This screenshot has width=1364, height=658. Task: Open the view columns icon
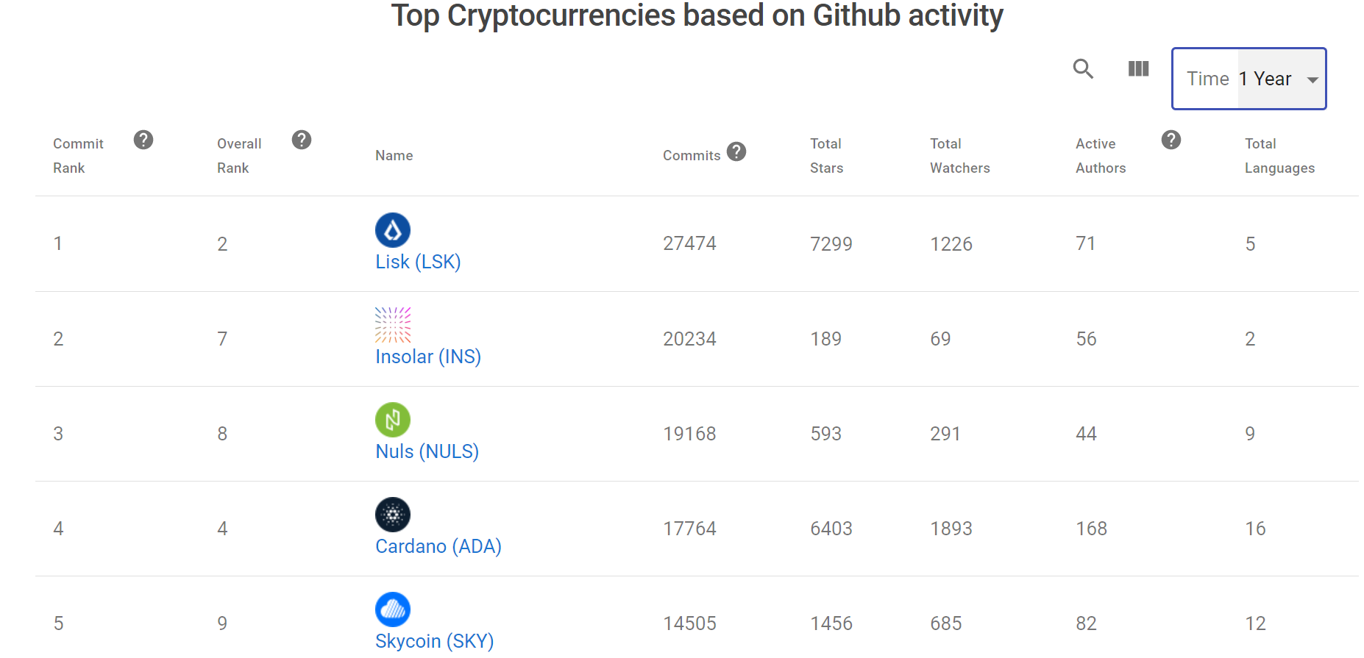point(1138,69)
